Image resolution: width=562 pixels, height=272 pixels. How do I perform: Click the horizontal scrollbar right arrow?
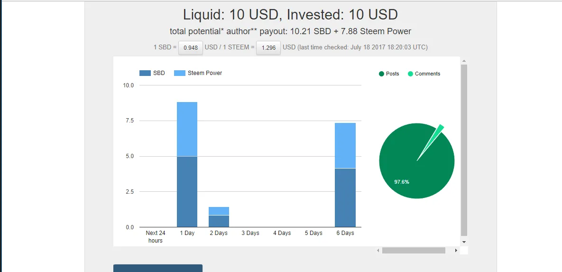(x=456, y=250)
